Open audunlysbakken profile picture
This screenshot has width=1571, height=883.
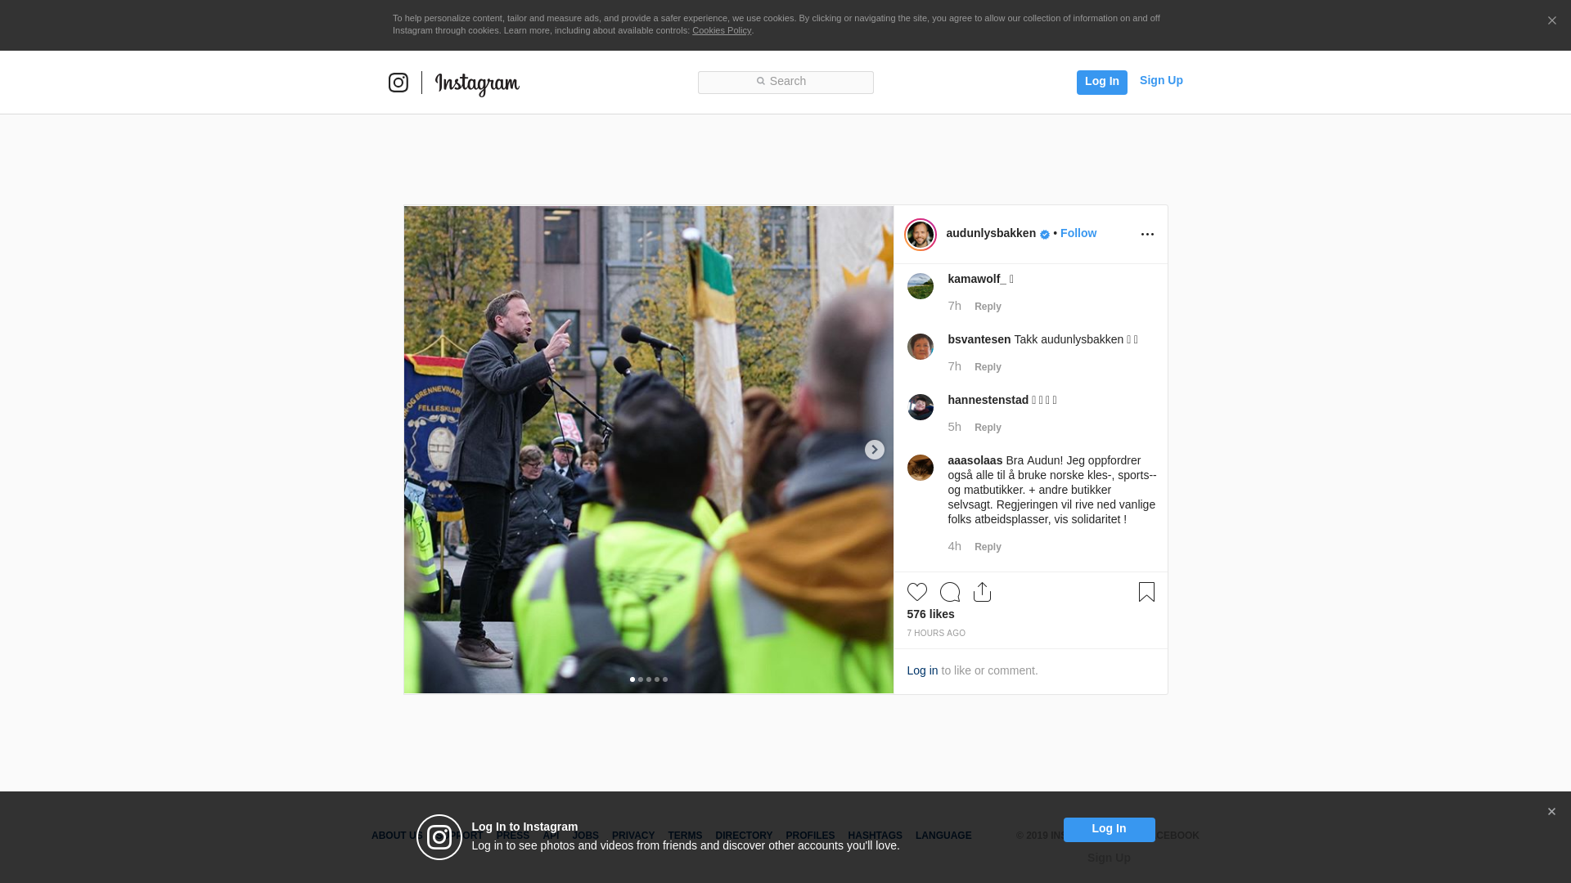point(920,235)
